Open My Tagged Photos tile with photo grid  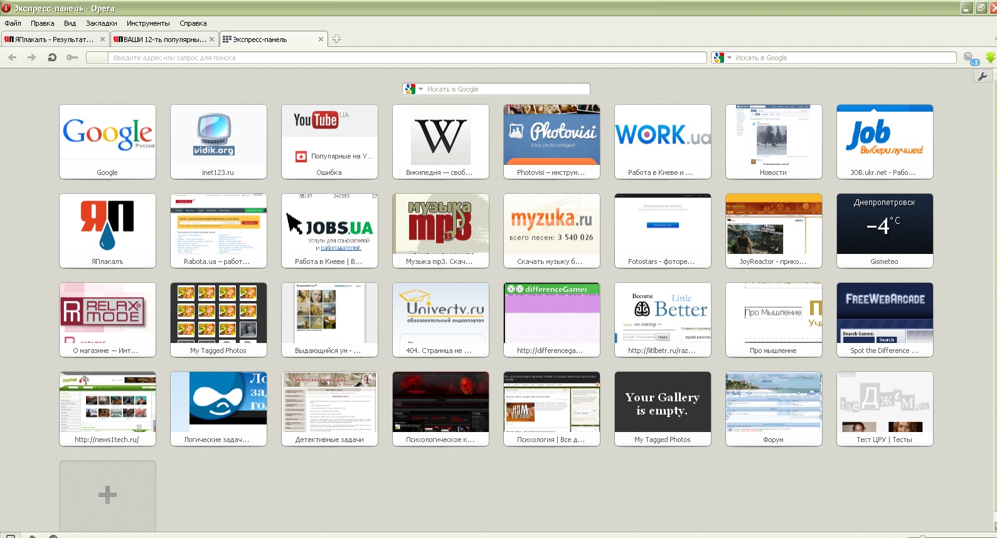click(x=218, y=320)
